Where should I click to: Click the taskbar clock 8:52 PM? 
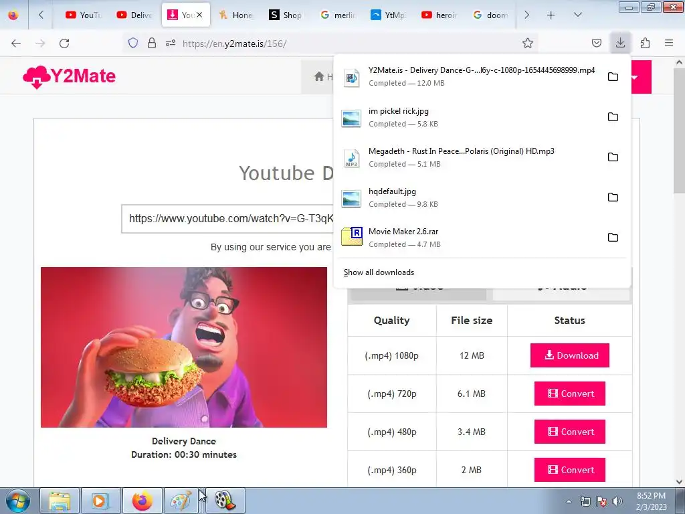pos(651,501)
